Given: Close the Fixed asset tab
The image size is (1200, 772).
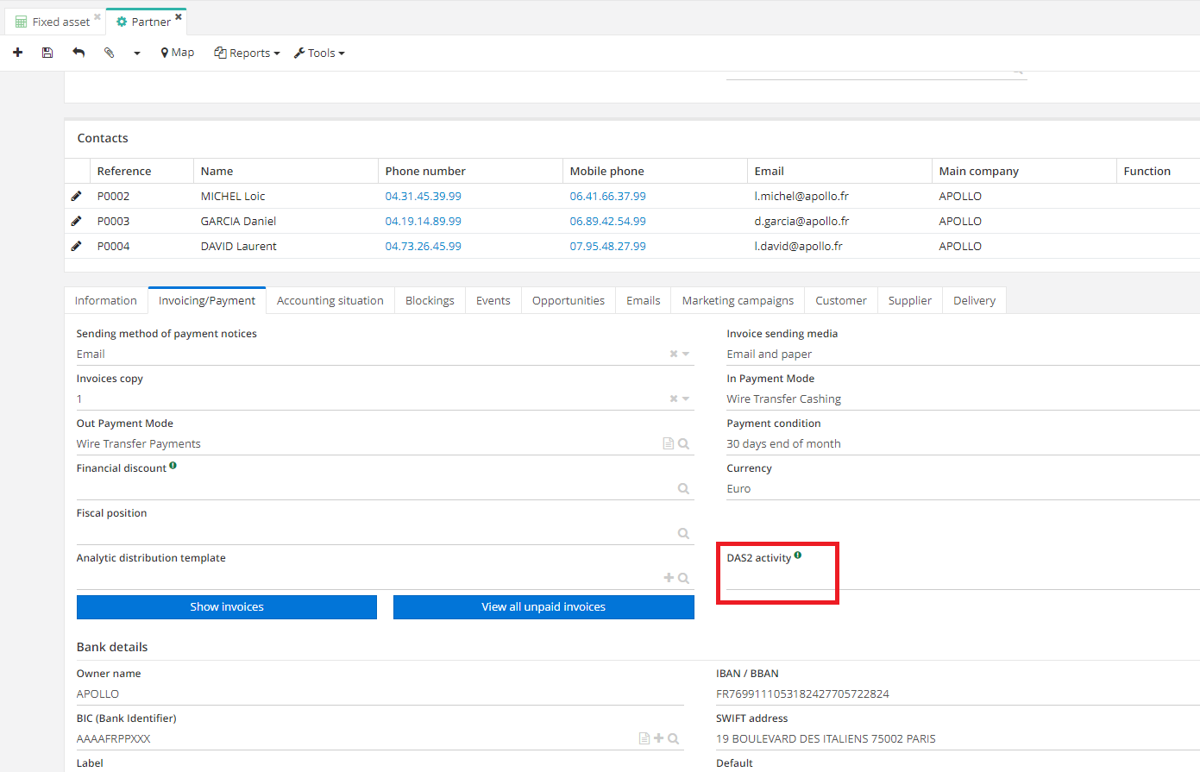Looking at the screenshot, I should pyautogui.click(x=97, y=16).
